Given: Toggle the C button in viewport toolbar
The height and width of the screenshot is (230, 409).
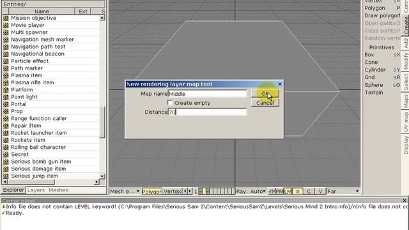Looking at the screenshot, I should [309, 192].
